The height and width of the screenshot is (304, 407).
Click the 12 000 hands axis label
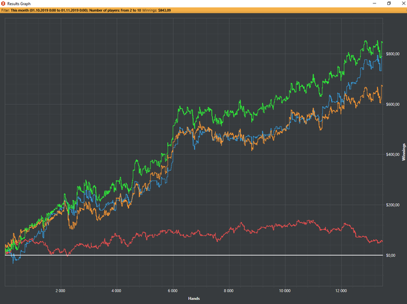pos(341,291)
